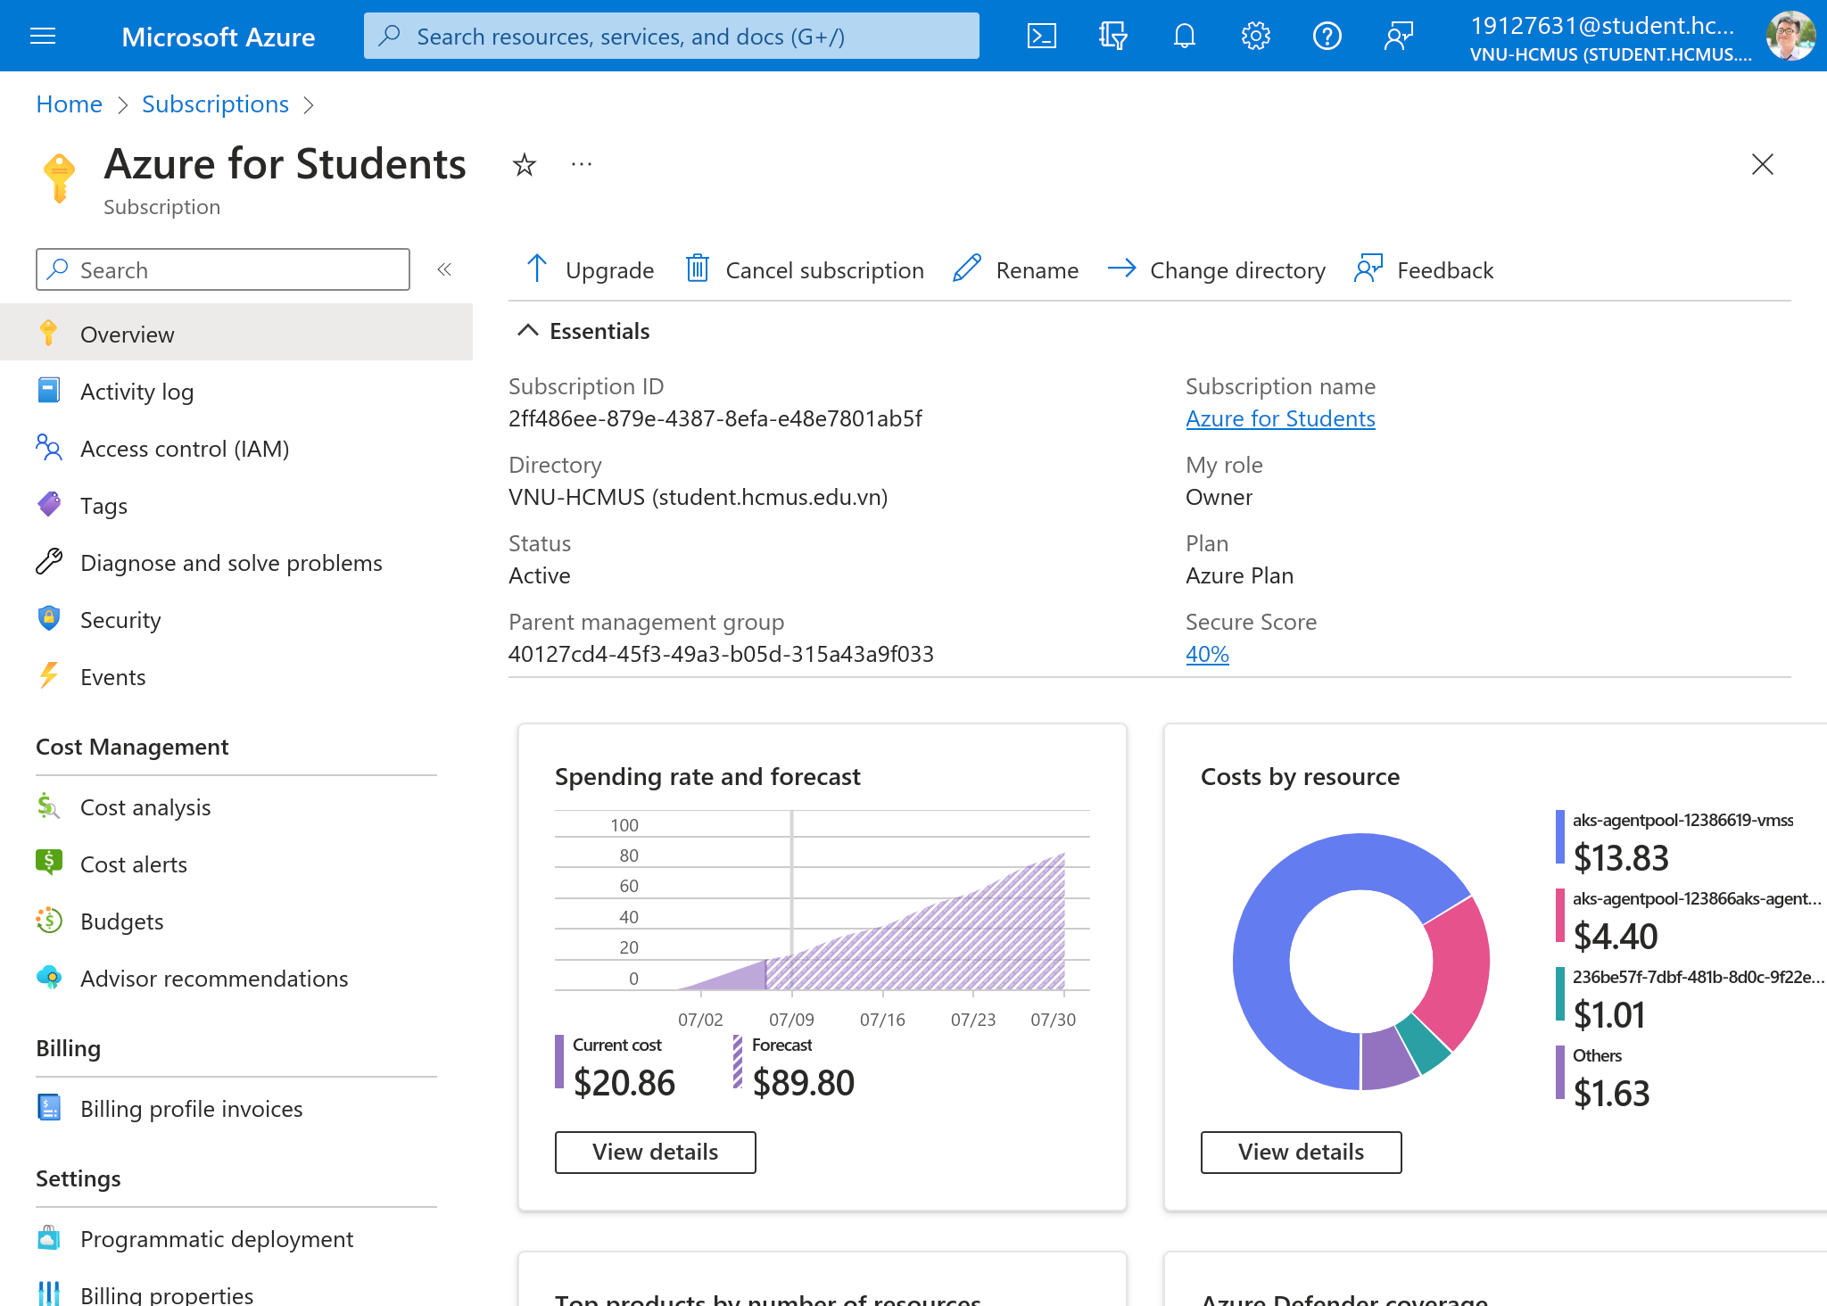This screenshot has width=1827, height=1306.
Task: Show notifications via the bell icon
Action: point(1185,36)
